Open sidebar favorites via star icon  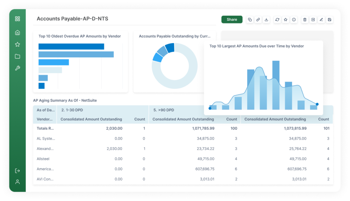17,44
